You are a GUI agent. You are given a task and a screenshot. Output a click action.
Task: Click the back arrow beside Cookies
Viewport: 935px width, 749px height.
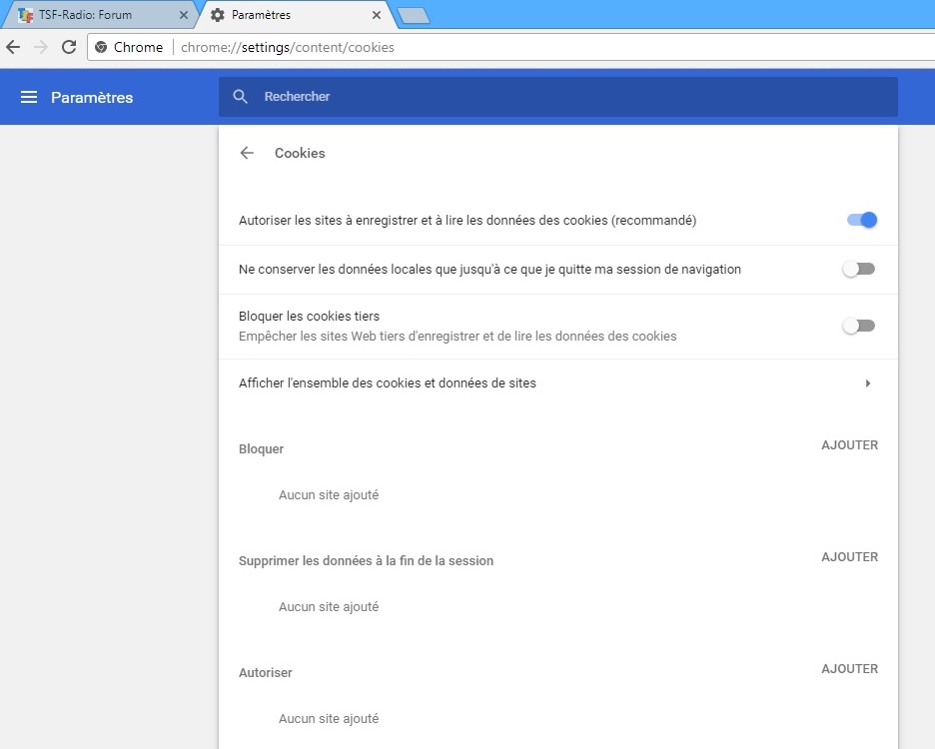tap(247, 153)
